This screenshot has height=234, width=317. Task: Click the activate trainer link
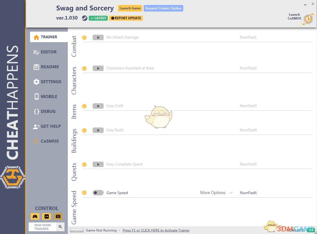click(x=156, y=230)
